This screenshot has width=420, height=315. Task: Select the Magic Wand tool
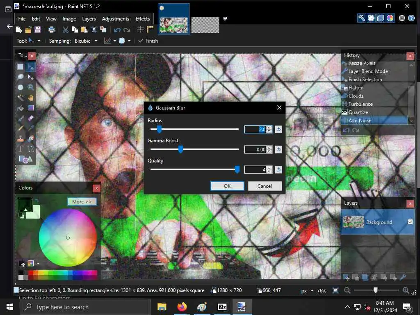[21, 98]
